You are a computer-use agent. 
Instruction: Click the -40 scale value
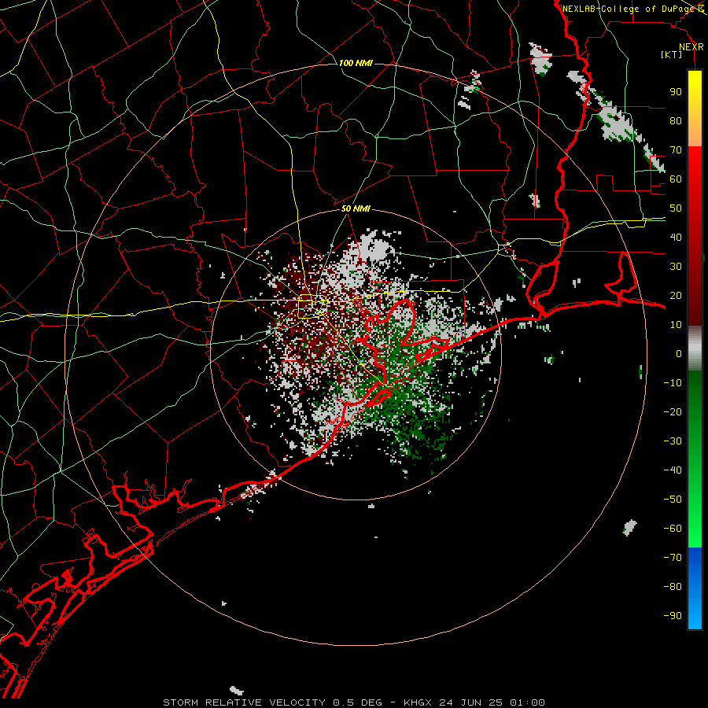673,470
